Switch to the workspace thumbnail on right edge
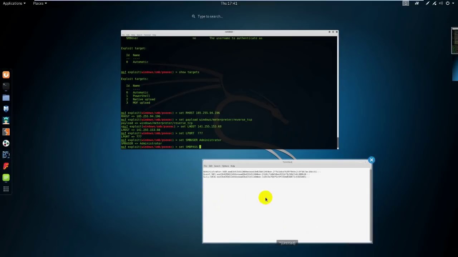458x257 pixels. coord(455,41)
